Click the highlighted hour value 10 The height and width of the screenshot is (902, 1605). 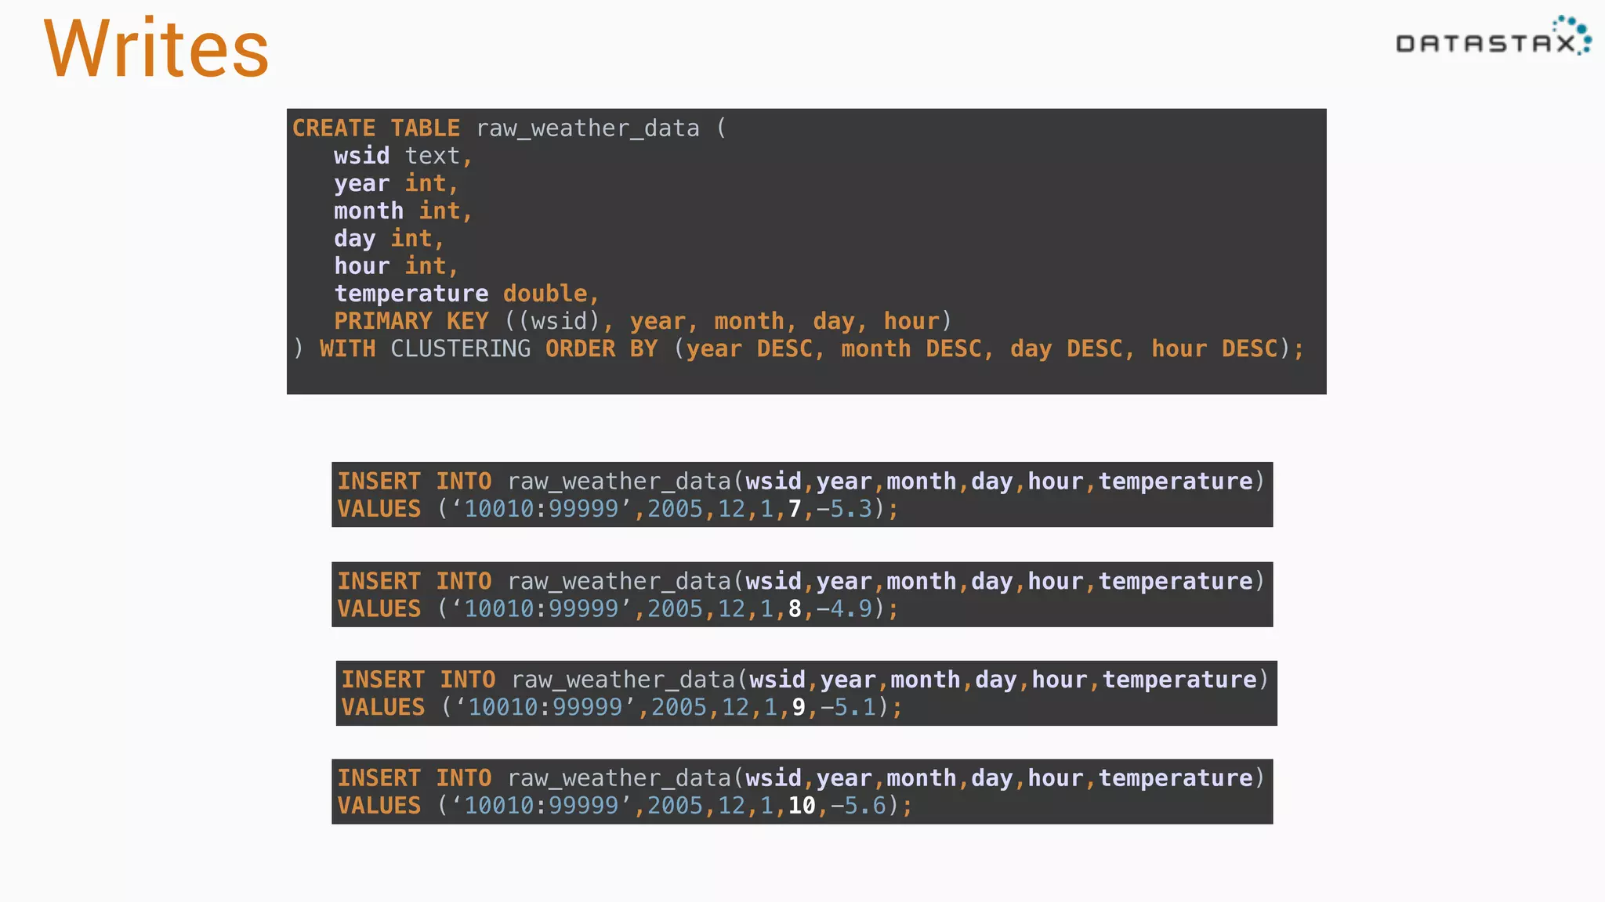pyautogui.click(x=802, y=806)
